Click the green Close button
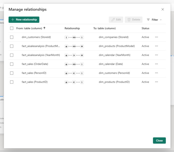 pyautogui.click(x=159, y=141)
